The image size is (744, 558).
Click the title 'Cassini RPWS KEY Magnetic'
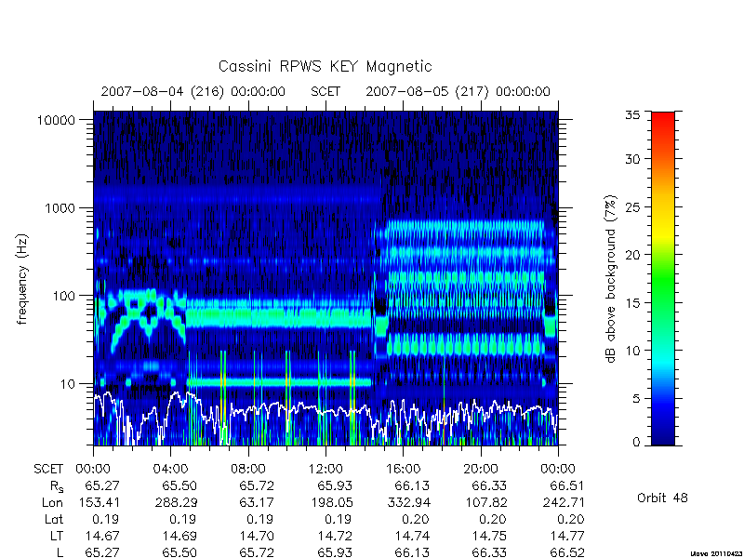(x=325, y=66)
